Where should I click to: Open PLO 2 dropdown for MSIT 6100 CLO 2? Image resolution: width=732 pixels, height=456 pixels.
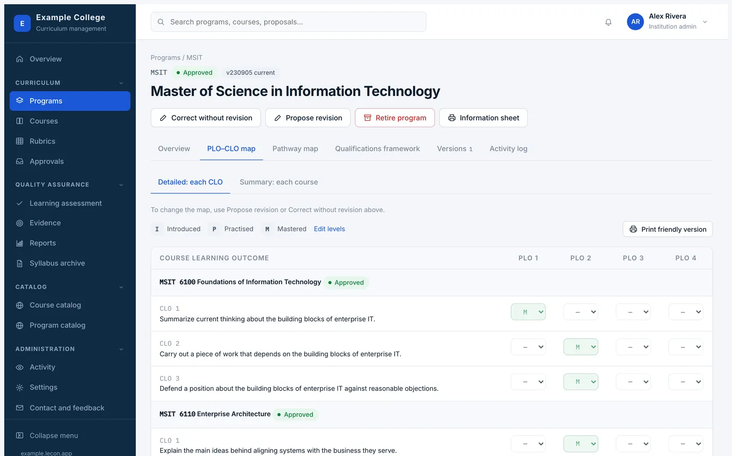[581, 347]
